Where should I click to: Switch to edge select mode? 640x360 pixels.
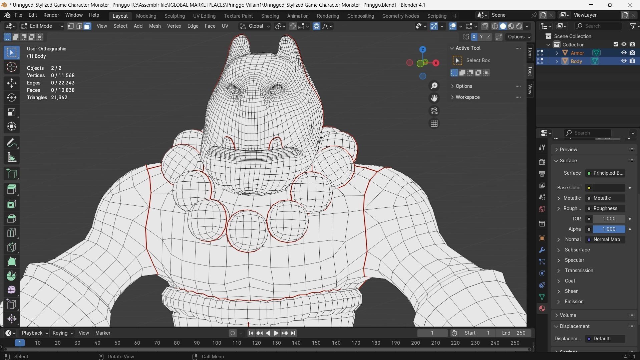tap(79, 26)
